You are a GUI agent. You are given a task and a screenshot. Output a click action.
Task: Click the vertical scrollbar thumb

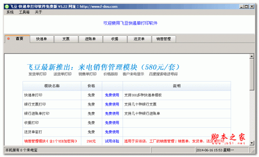pyautogui.click(x=252, y=74)
